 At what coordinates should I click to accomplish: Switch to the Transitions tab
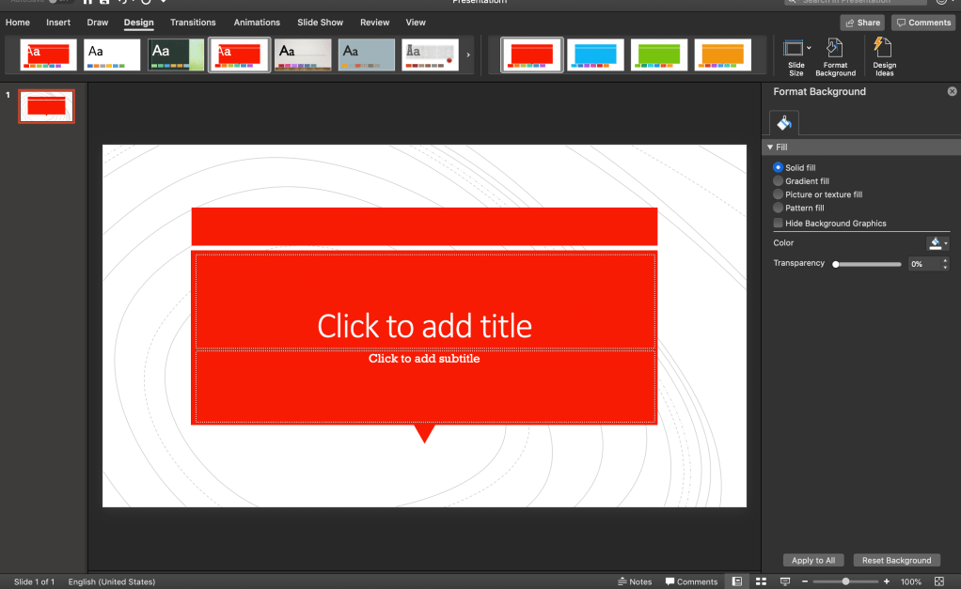193,23
